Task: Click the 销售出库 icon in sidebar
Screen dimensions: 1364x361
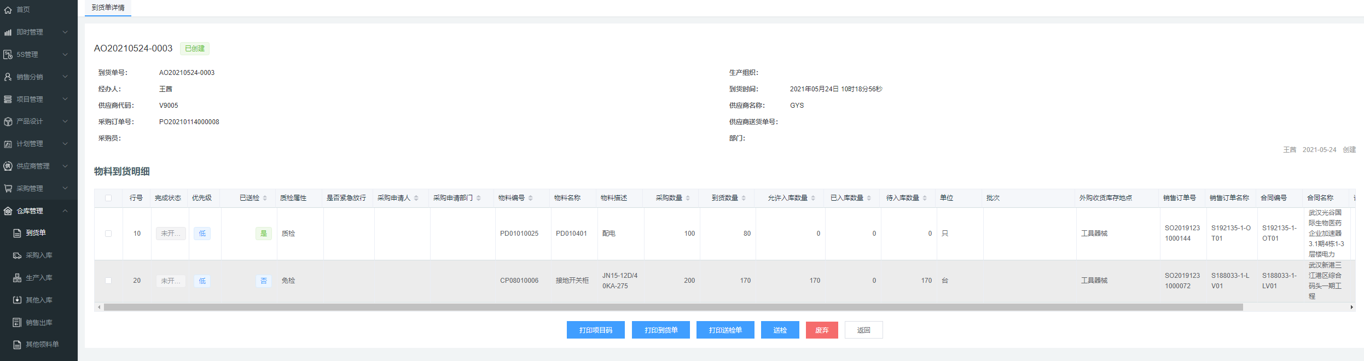Action: pos(17,323)
